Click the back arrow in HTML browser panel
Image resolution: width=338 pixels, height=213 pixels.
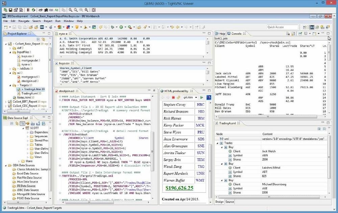point(163,97)
